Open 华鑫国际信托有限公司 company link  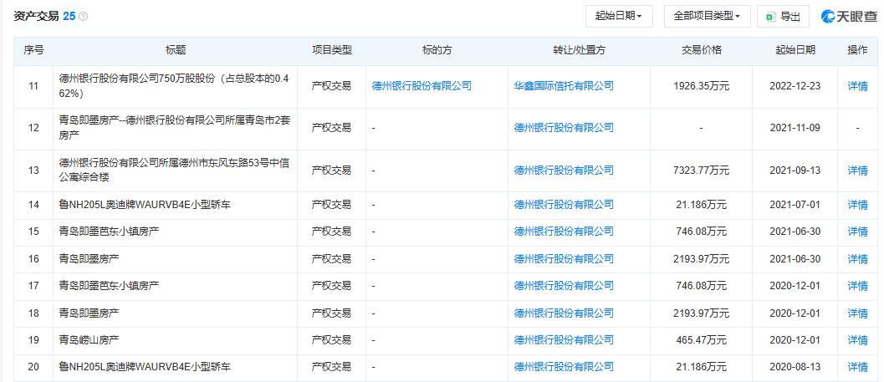pos(563,85)
